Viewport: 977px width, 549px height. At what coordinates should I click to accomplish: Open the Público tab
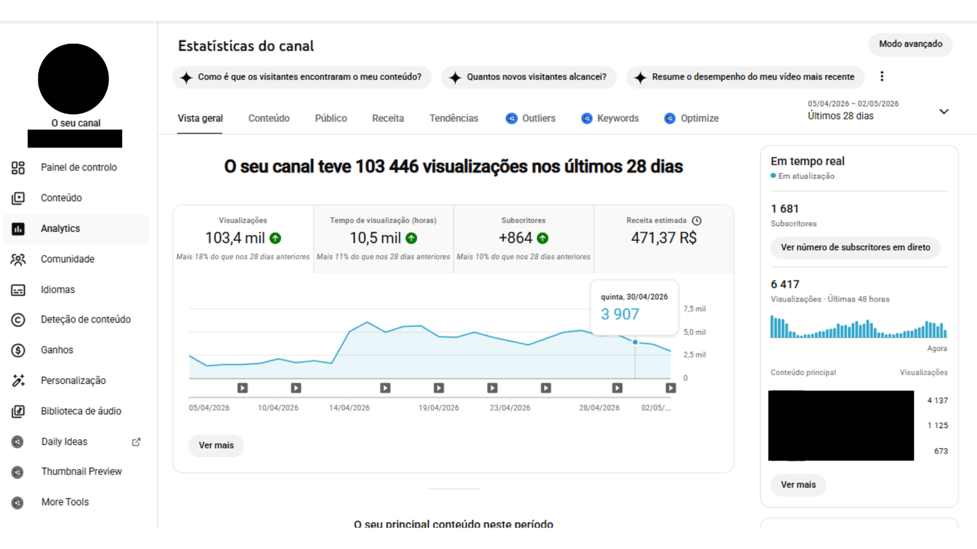click(x=331, y=118)
